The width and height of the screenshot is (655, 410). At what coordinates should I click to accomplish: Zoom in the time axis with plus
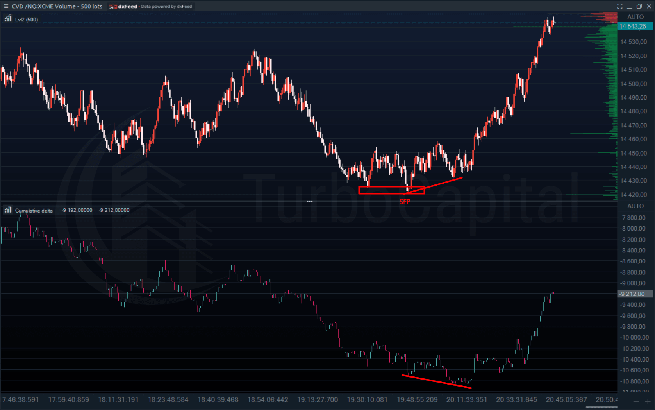(x=648, y=401)
